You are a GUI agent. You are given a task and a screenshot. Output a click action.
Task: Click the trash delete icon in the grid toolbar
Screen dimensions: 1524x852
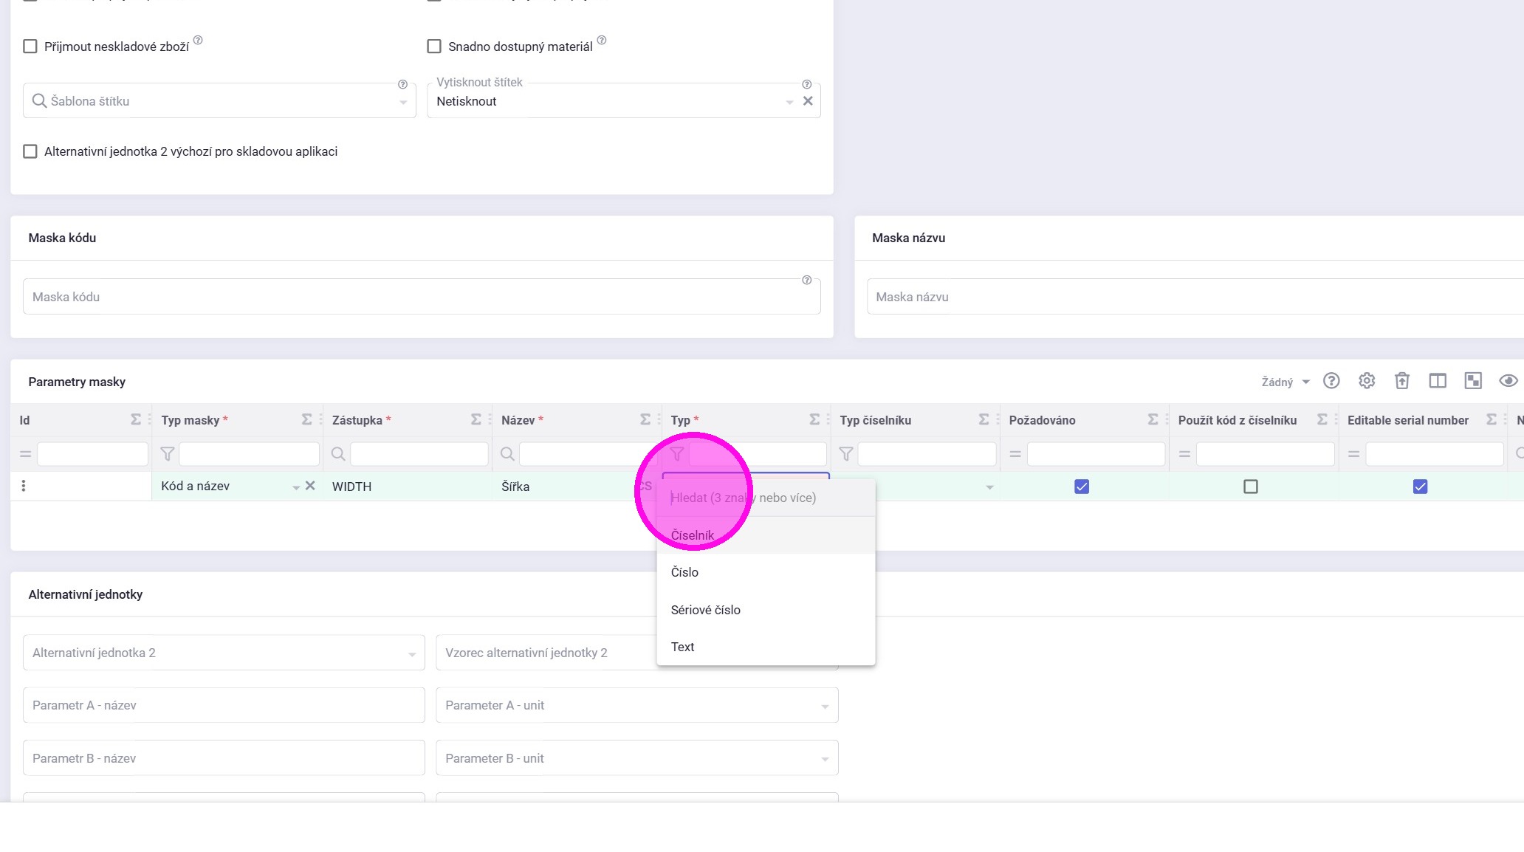coord(1401,381)
